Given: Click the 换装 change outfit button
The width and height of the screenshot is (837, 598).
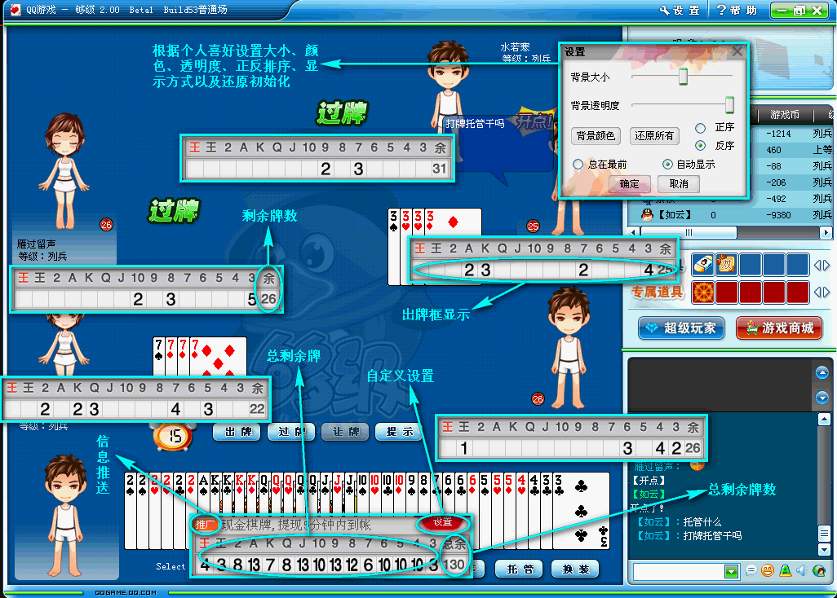Looking at the screenshot, I should pyautogui.click(x=574, y=569).
